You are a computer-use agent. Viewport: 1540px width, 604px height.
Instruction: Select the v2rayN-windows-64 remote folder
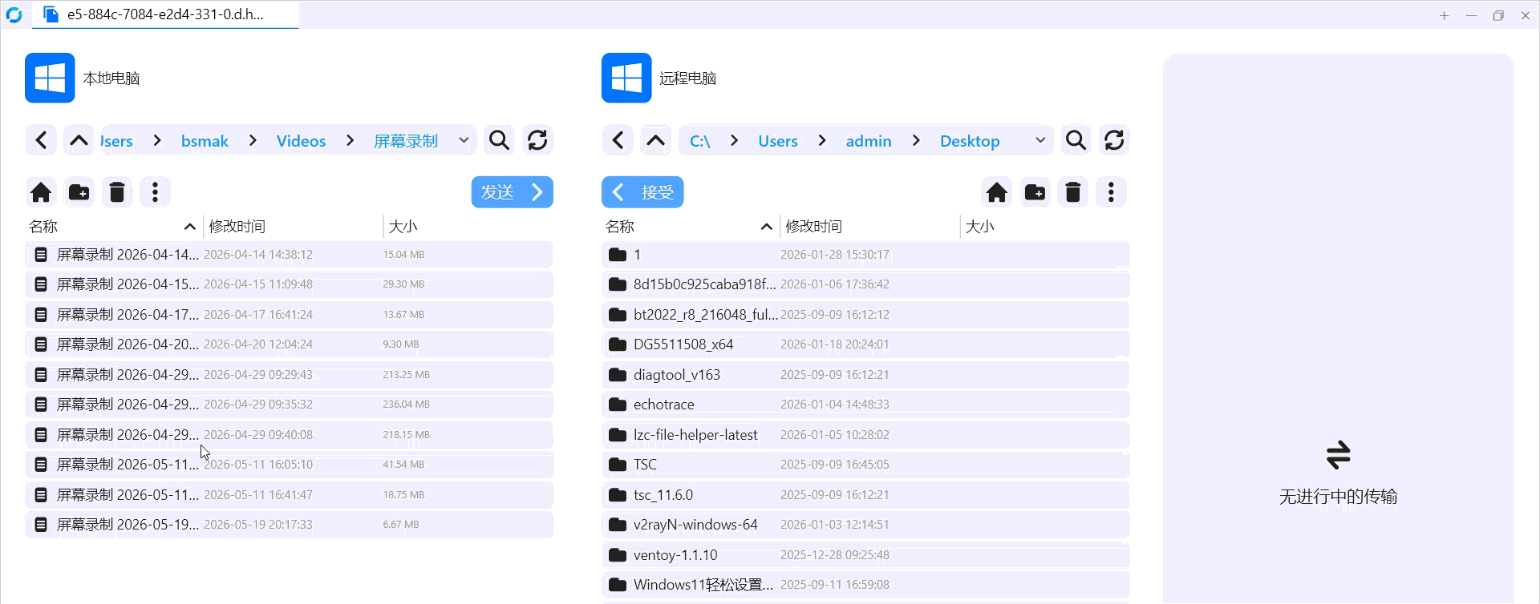[865, 525]
